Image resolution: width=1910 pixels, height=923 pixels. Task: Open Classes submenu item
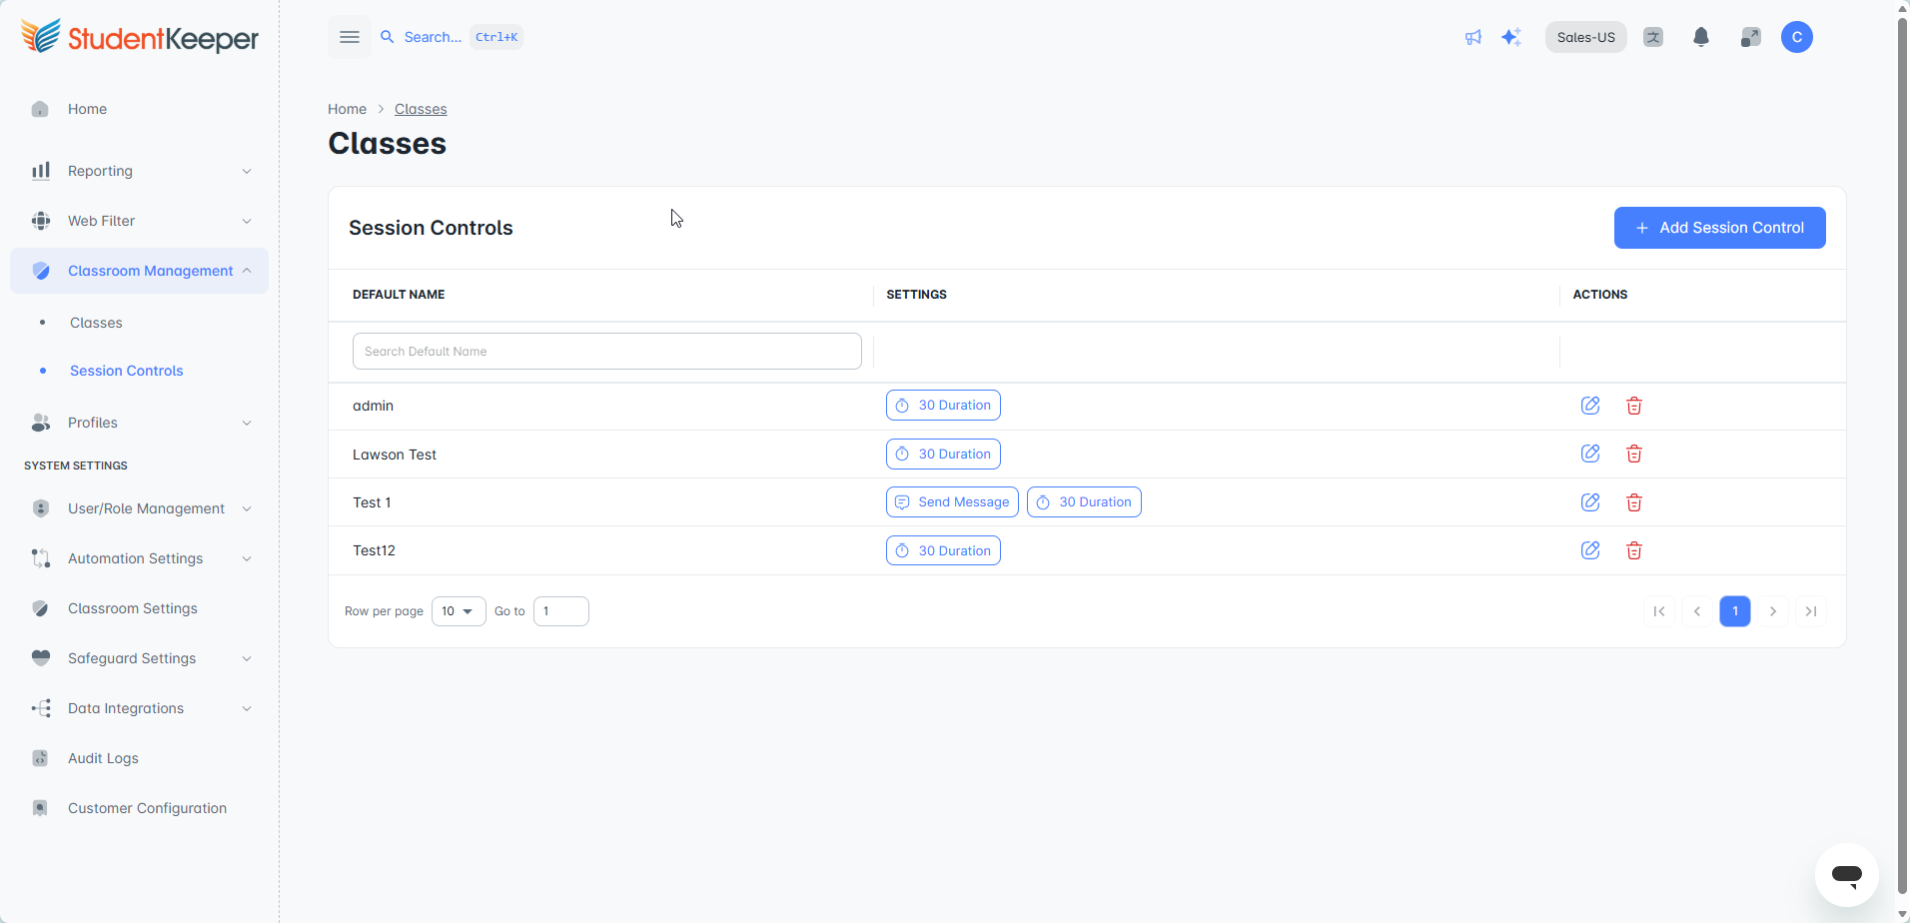point(96,323)
